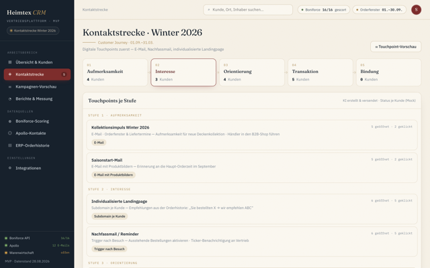The image size is (430, 268).
Task: Click the Kampagnen-Vorschau sidebar icon
Action: [x=10, y=86]
